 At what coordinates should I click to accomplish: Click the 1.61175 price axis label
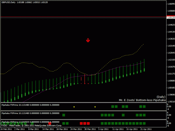(x=171, y=74)
